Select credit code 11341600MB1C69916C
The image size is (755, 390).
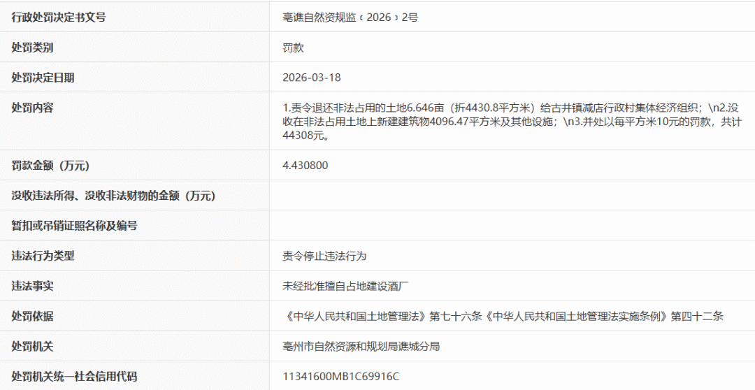(340, 376)
